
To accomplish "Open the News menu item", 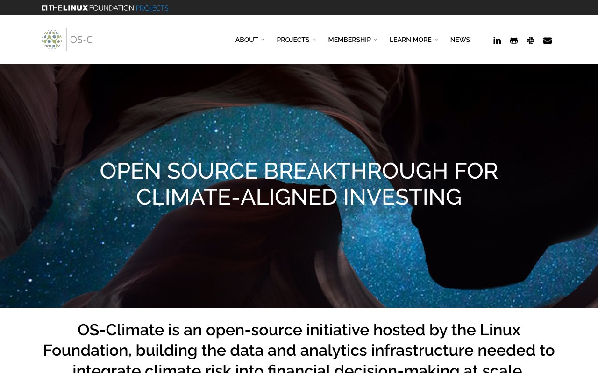I will pos(460,40).
